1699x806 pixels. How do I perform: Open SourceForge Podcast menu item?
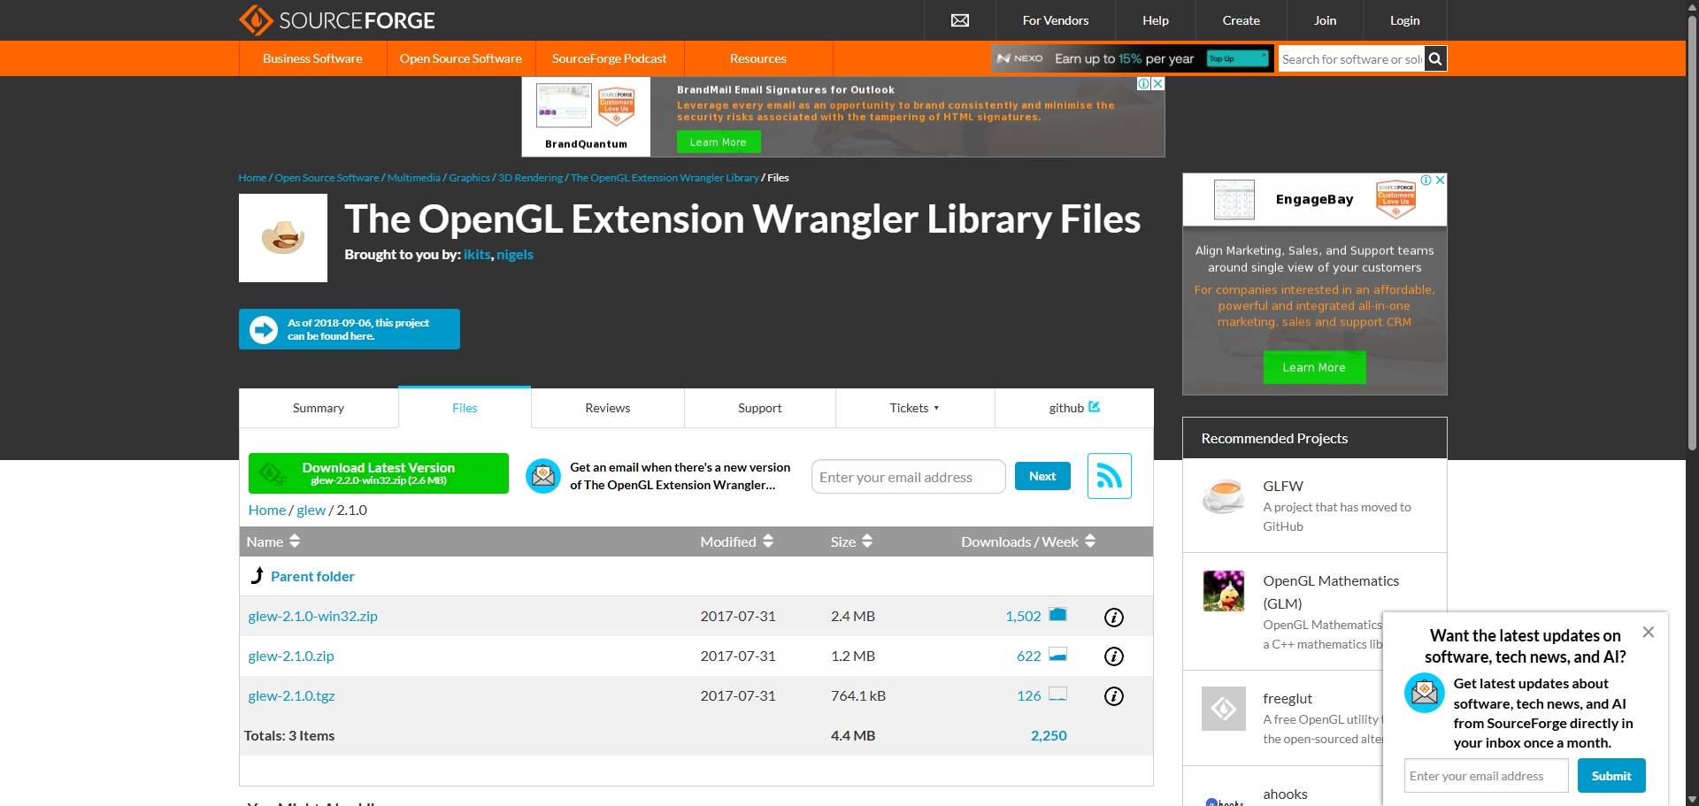click(x=610, y=58)
